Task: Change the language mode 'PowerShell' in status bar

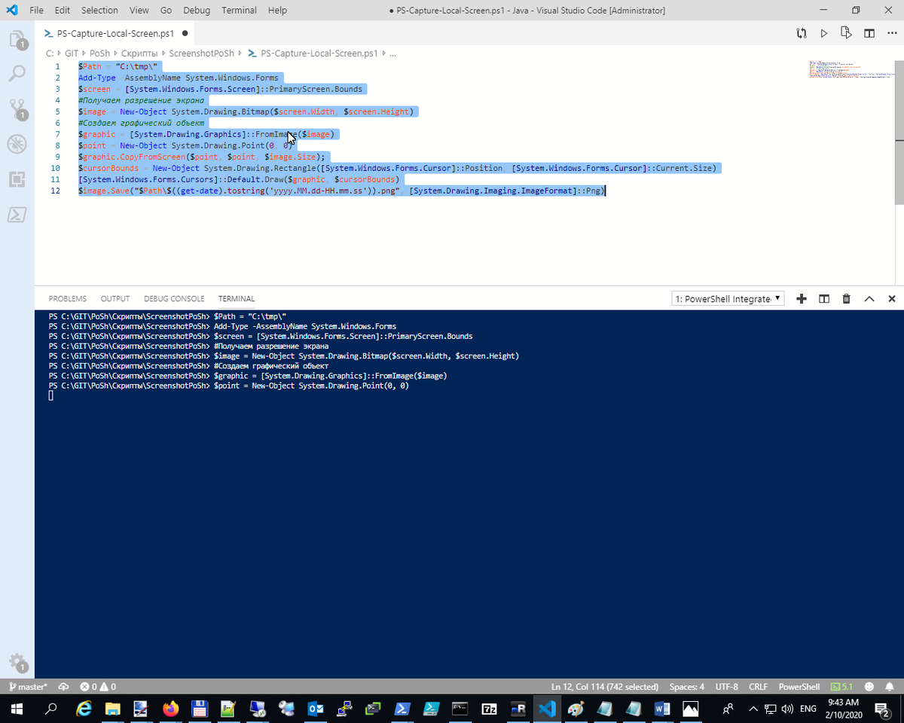Action: click(x=799, y=687)
